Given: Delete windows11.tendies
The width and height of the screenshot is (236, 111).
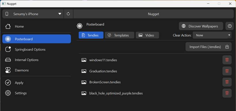Looking at the screenshot, I should tap(227, 60).
